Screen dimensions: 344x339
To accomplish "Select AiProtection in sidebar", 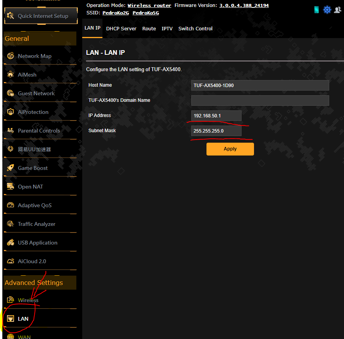I will (x=40, y=112).
